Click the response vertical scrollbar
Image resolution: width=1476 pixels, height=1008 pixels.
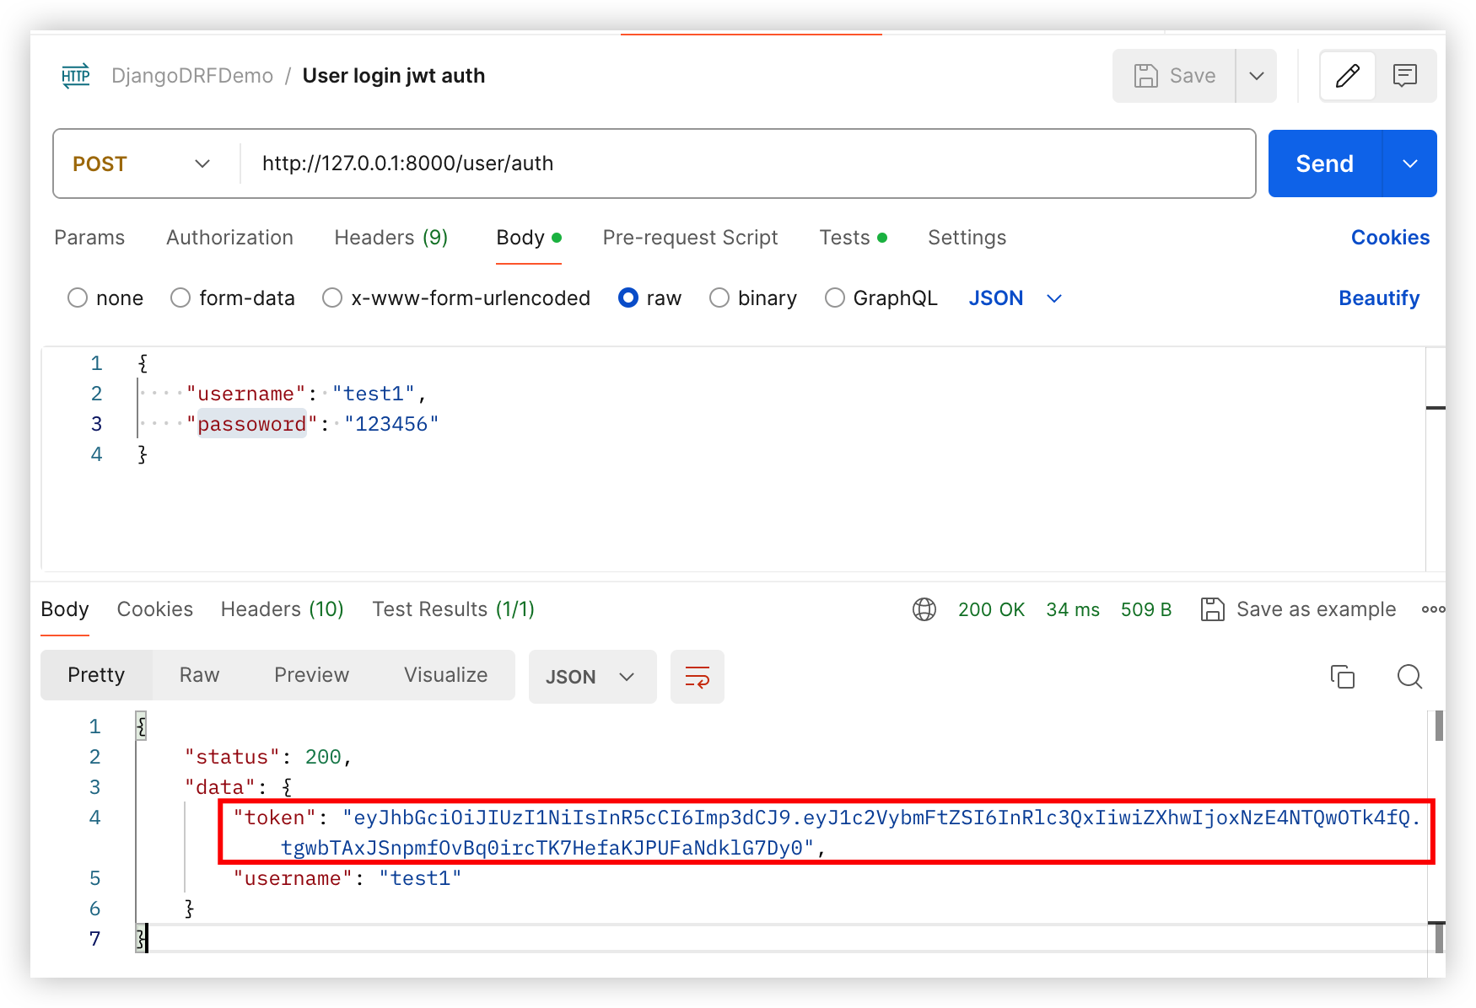pyautogui.click(x=1438, y=727)
